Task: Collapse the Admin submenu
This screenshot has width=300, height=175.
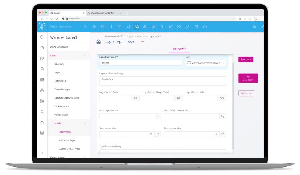Action: [x=85, y=123]
